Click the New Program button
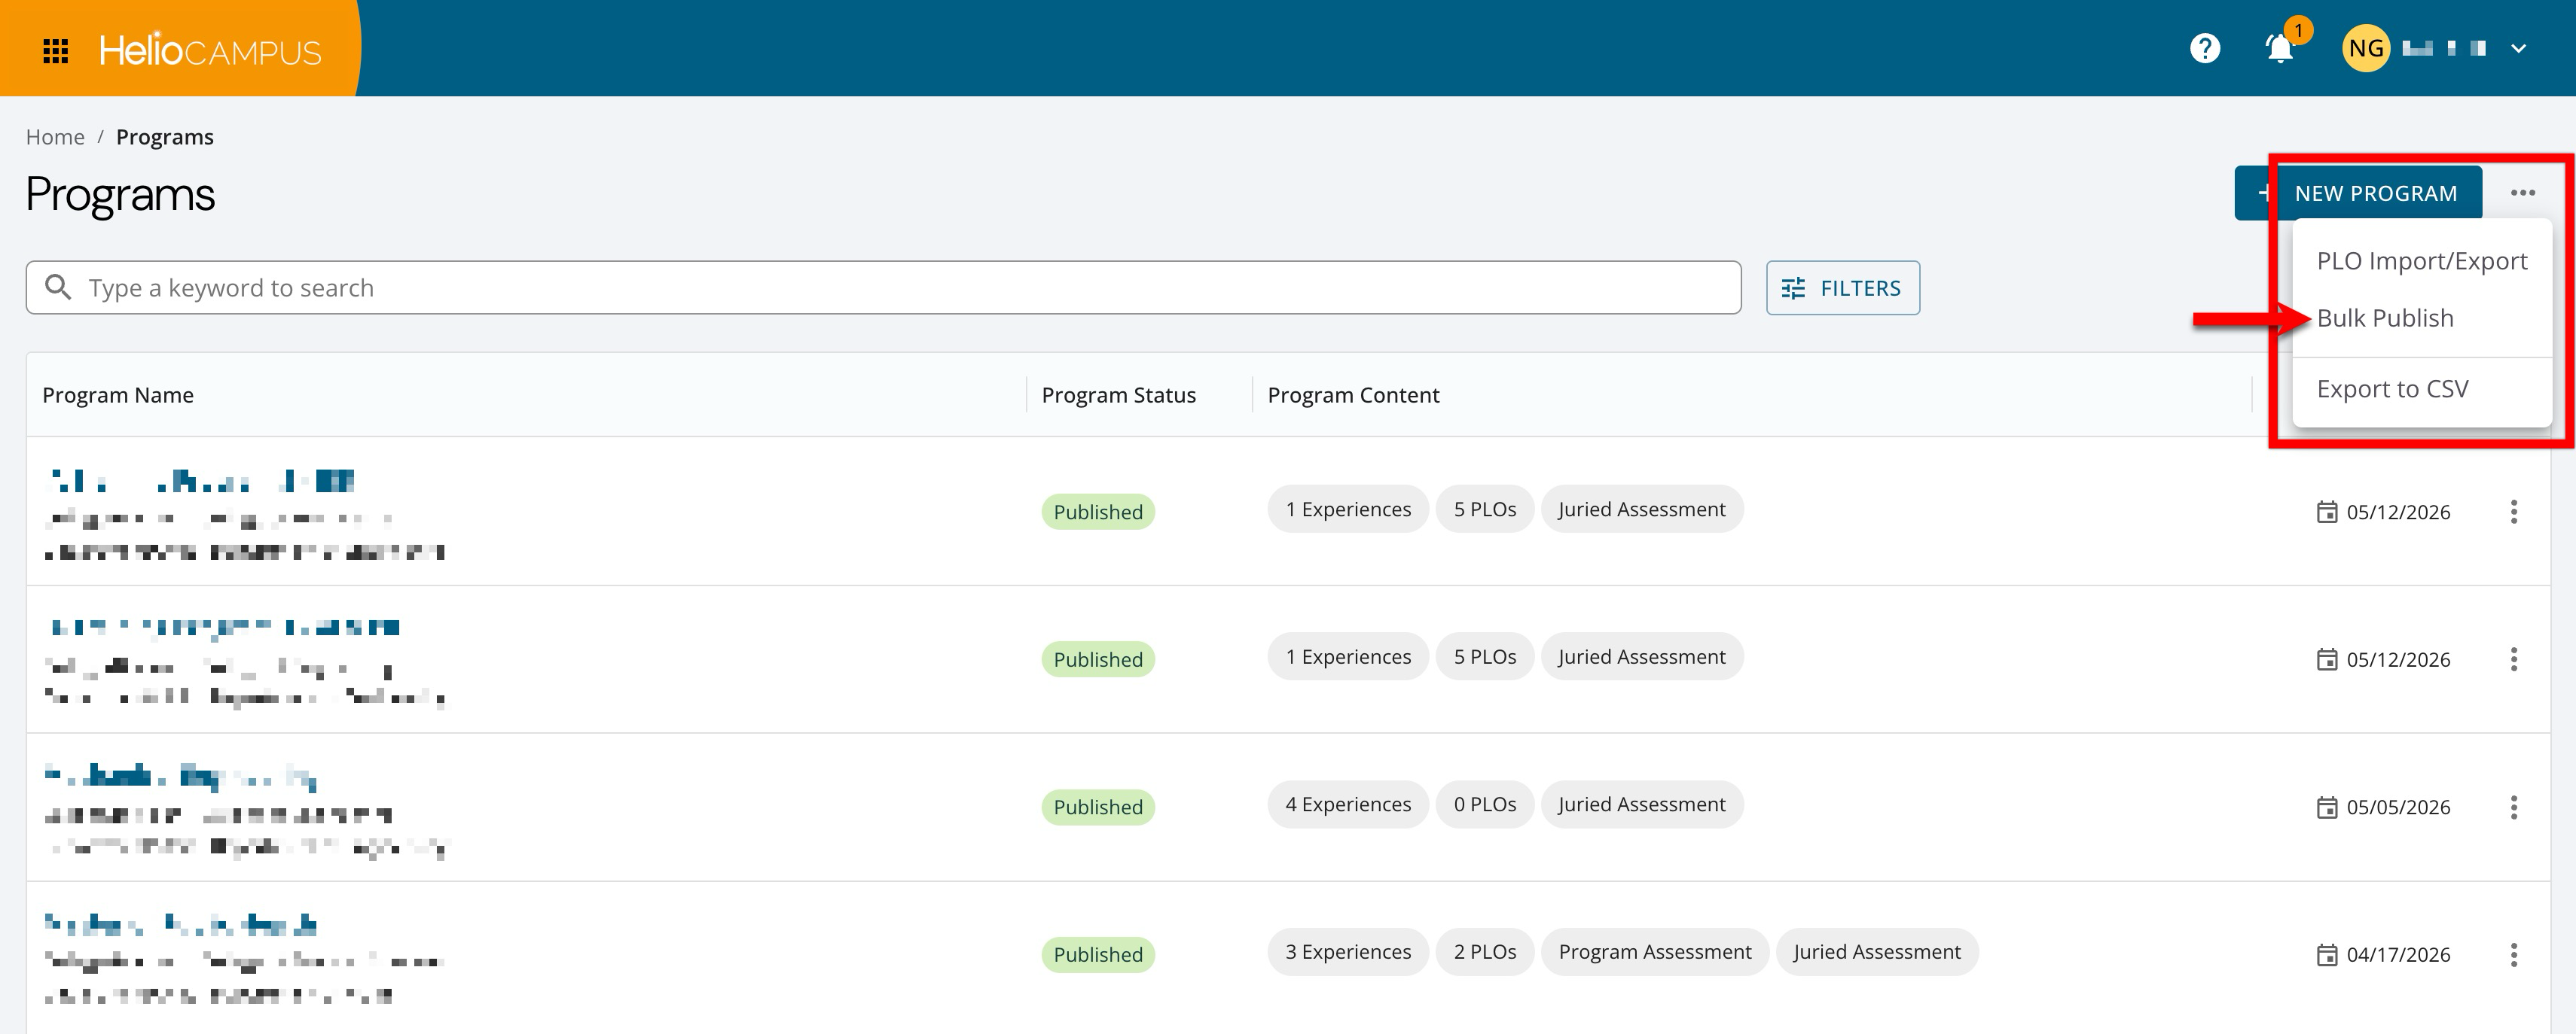The height and width of the screenshot is (1034, 2576). click(2358, 193)
